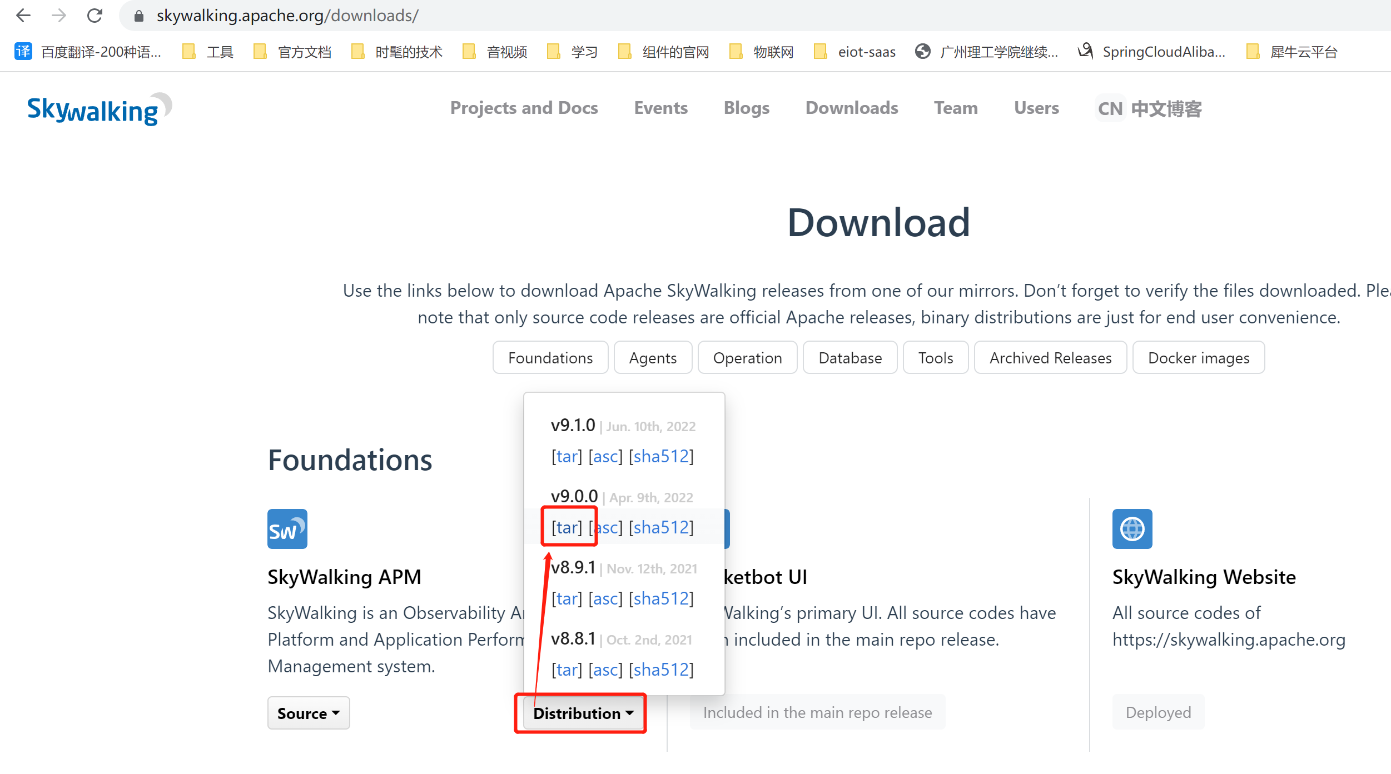Jump to Docker images section button
1391x774 pixels.
[1199, 357]
